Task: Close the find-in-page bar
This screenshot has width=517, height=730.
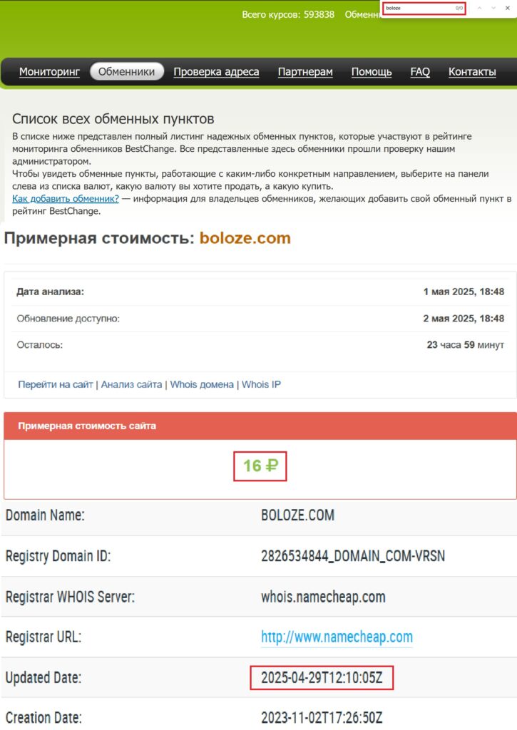Action: 507,8
